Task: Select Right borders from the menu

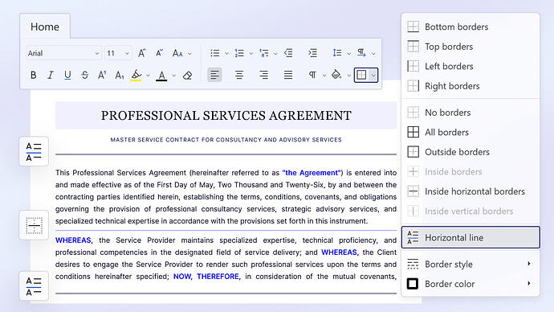Action: tap(470, 86)
